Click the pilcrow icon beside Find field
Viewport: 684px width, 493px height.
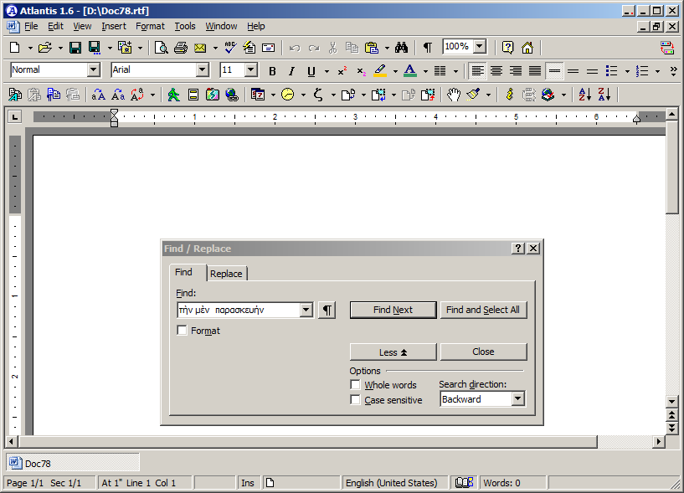coord(327,311)
